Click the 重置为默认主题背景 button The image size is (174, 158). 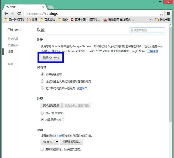[x=77, y=106]
